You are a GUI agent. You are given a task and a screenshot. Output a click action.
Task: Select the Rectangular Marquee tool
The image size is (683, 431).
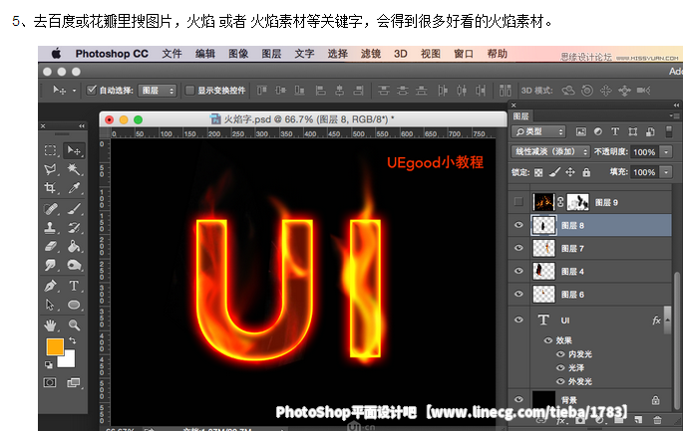pos(51,150)
